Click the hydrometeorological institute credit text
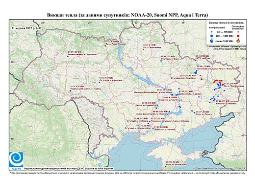 (x=69, y=169)
